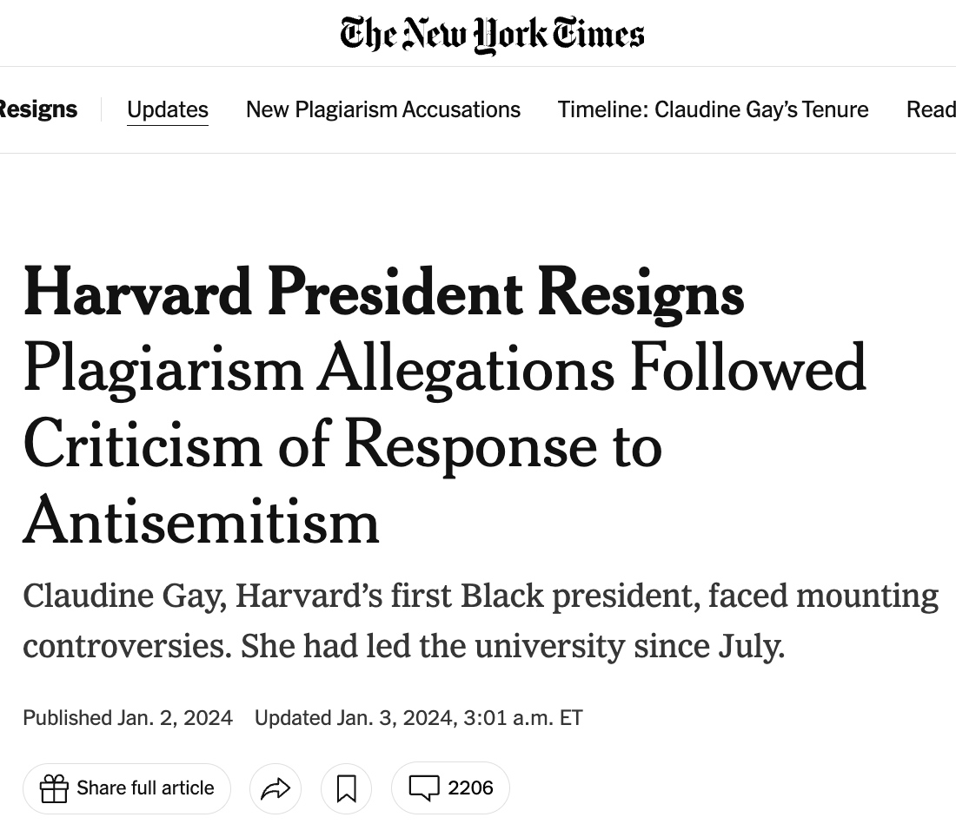Select the cut-off Read nav item
This screenshot has height=837, width=956.
930,109
